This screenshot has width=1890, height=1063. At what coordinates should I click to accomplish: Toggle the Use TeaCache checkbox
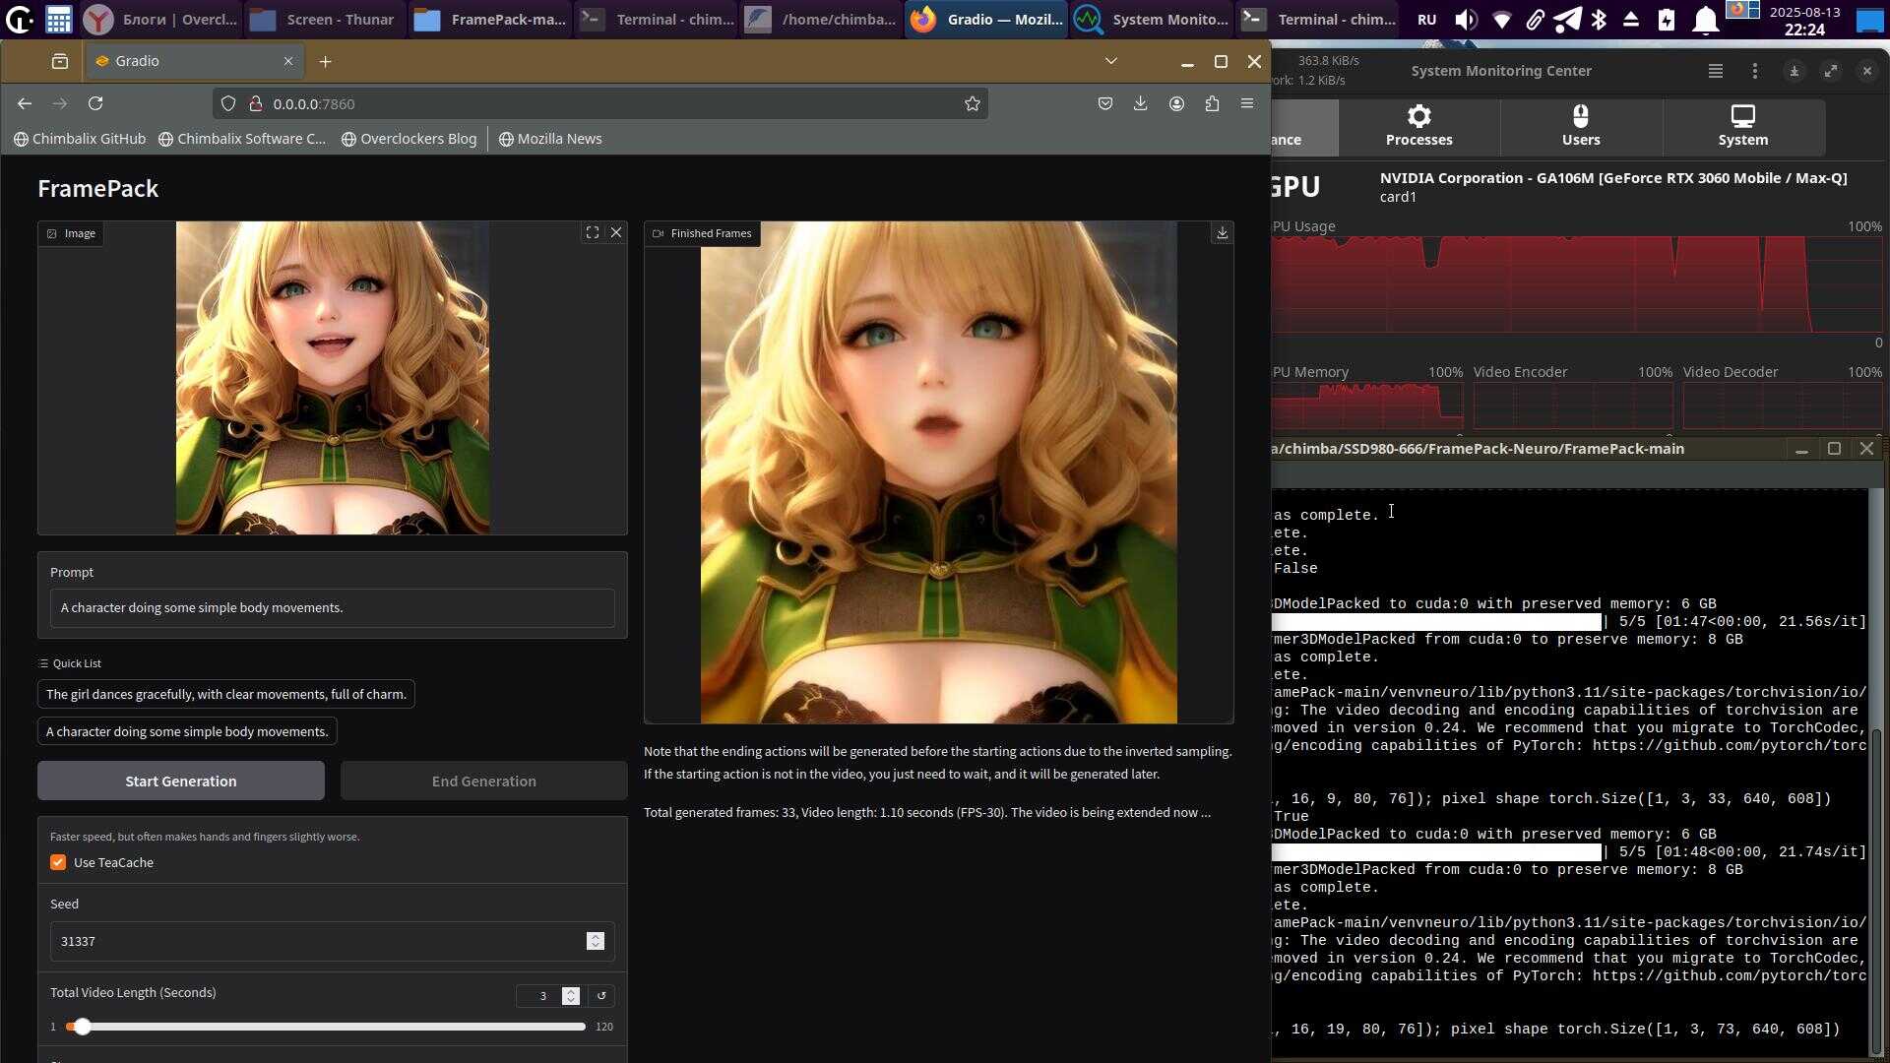pos(58,863)
